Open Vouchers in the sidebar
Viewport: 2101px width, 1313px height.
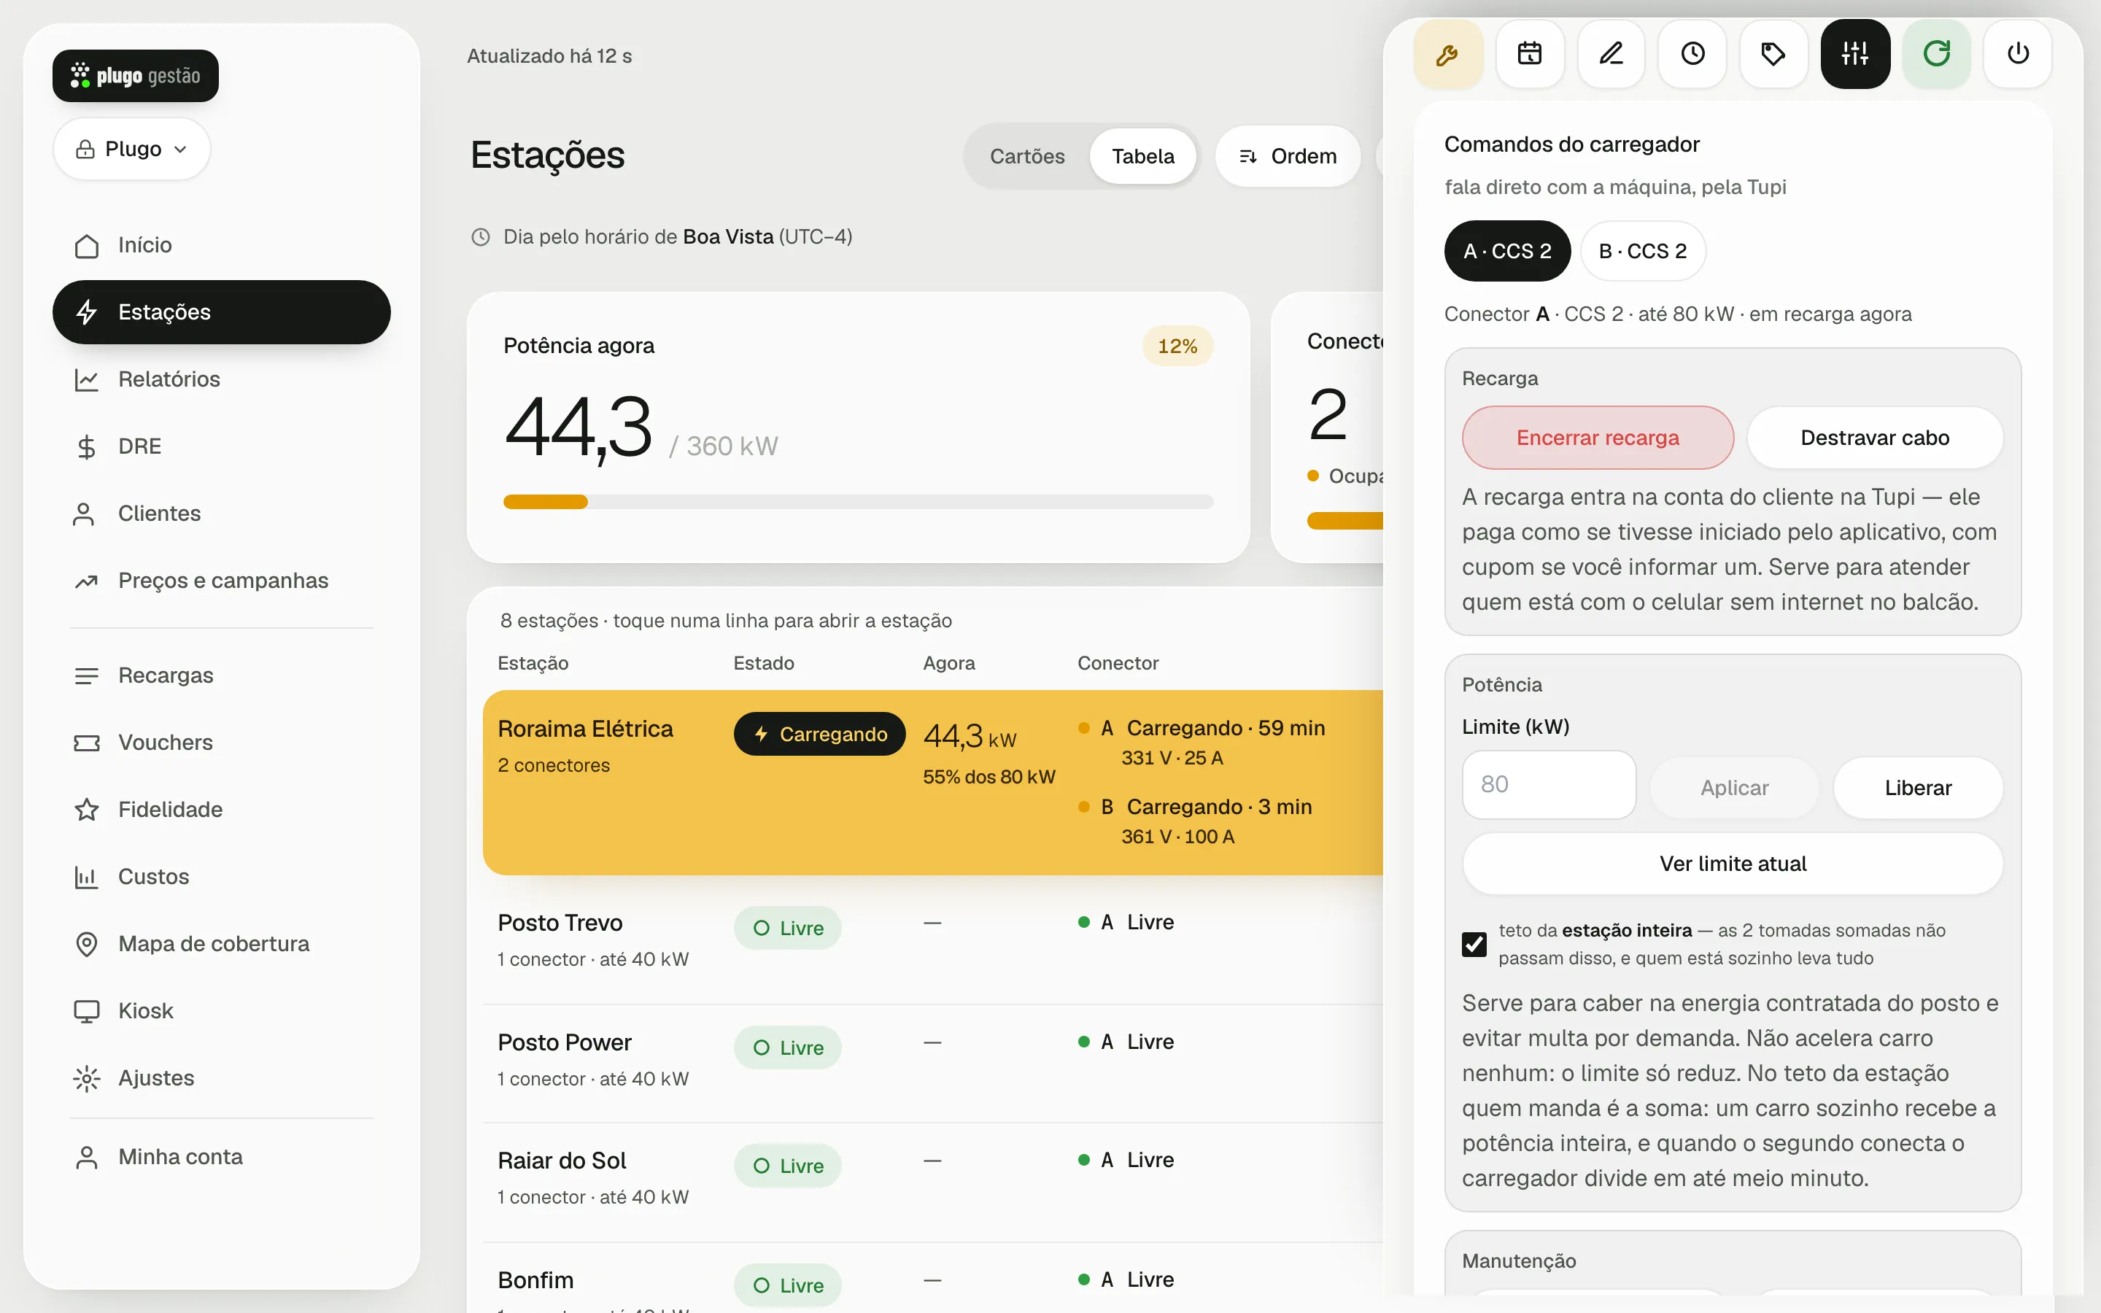[221, 743]
